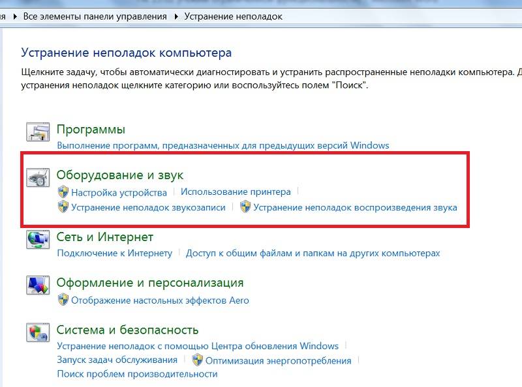
Task: Click the Оборудование и звук printer icon
Action: [37, 178]
